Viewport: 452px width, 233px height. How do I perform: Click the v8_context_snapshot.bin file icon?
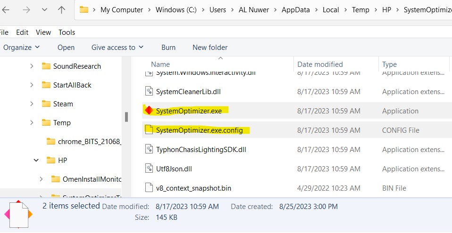pos(149,188)
